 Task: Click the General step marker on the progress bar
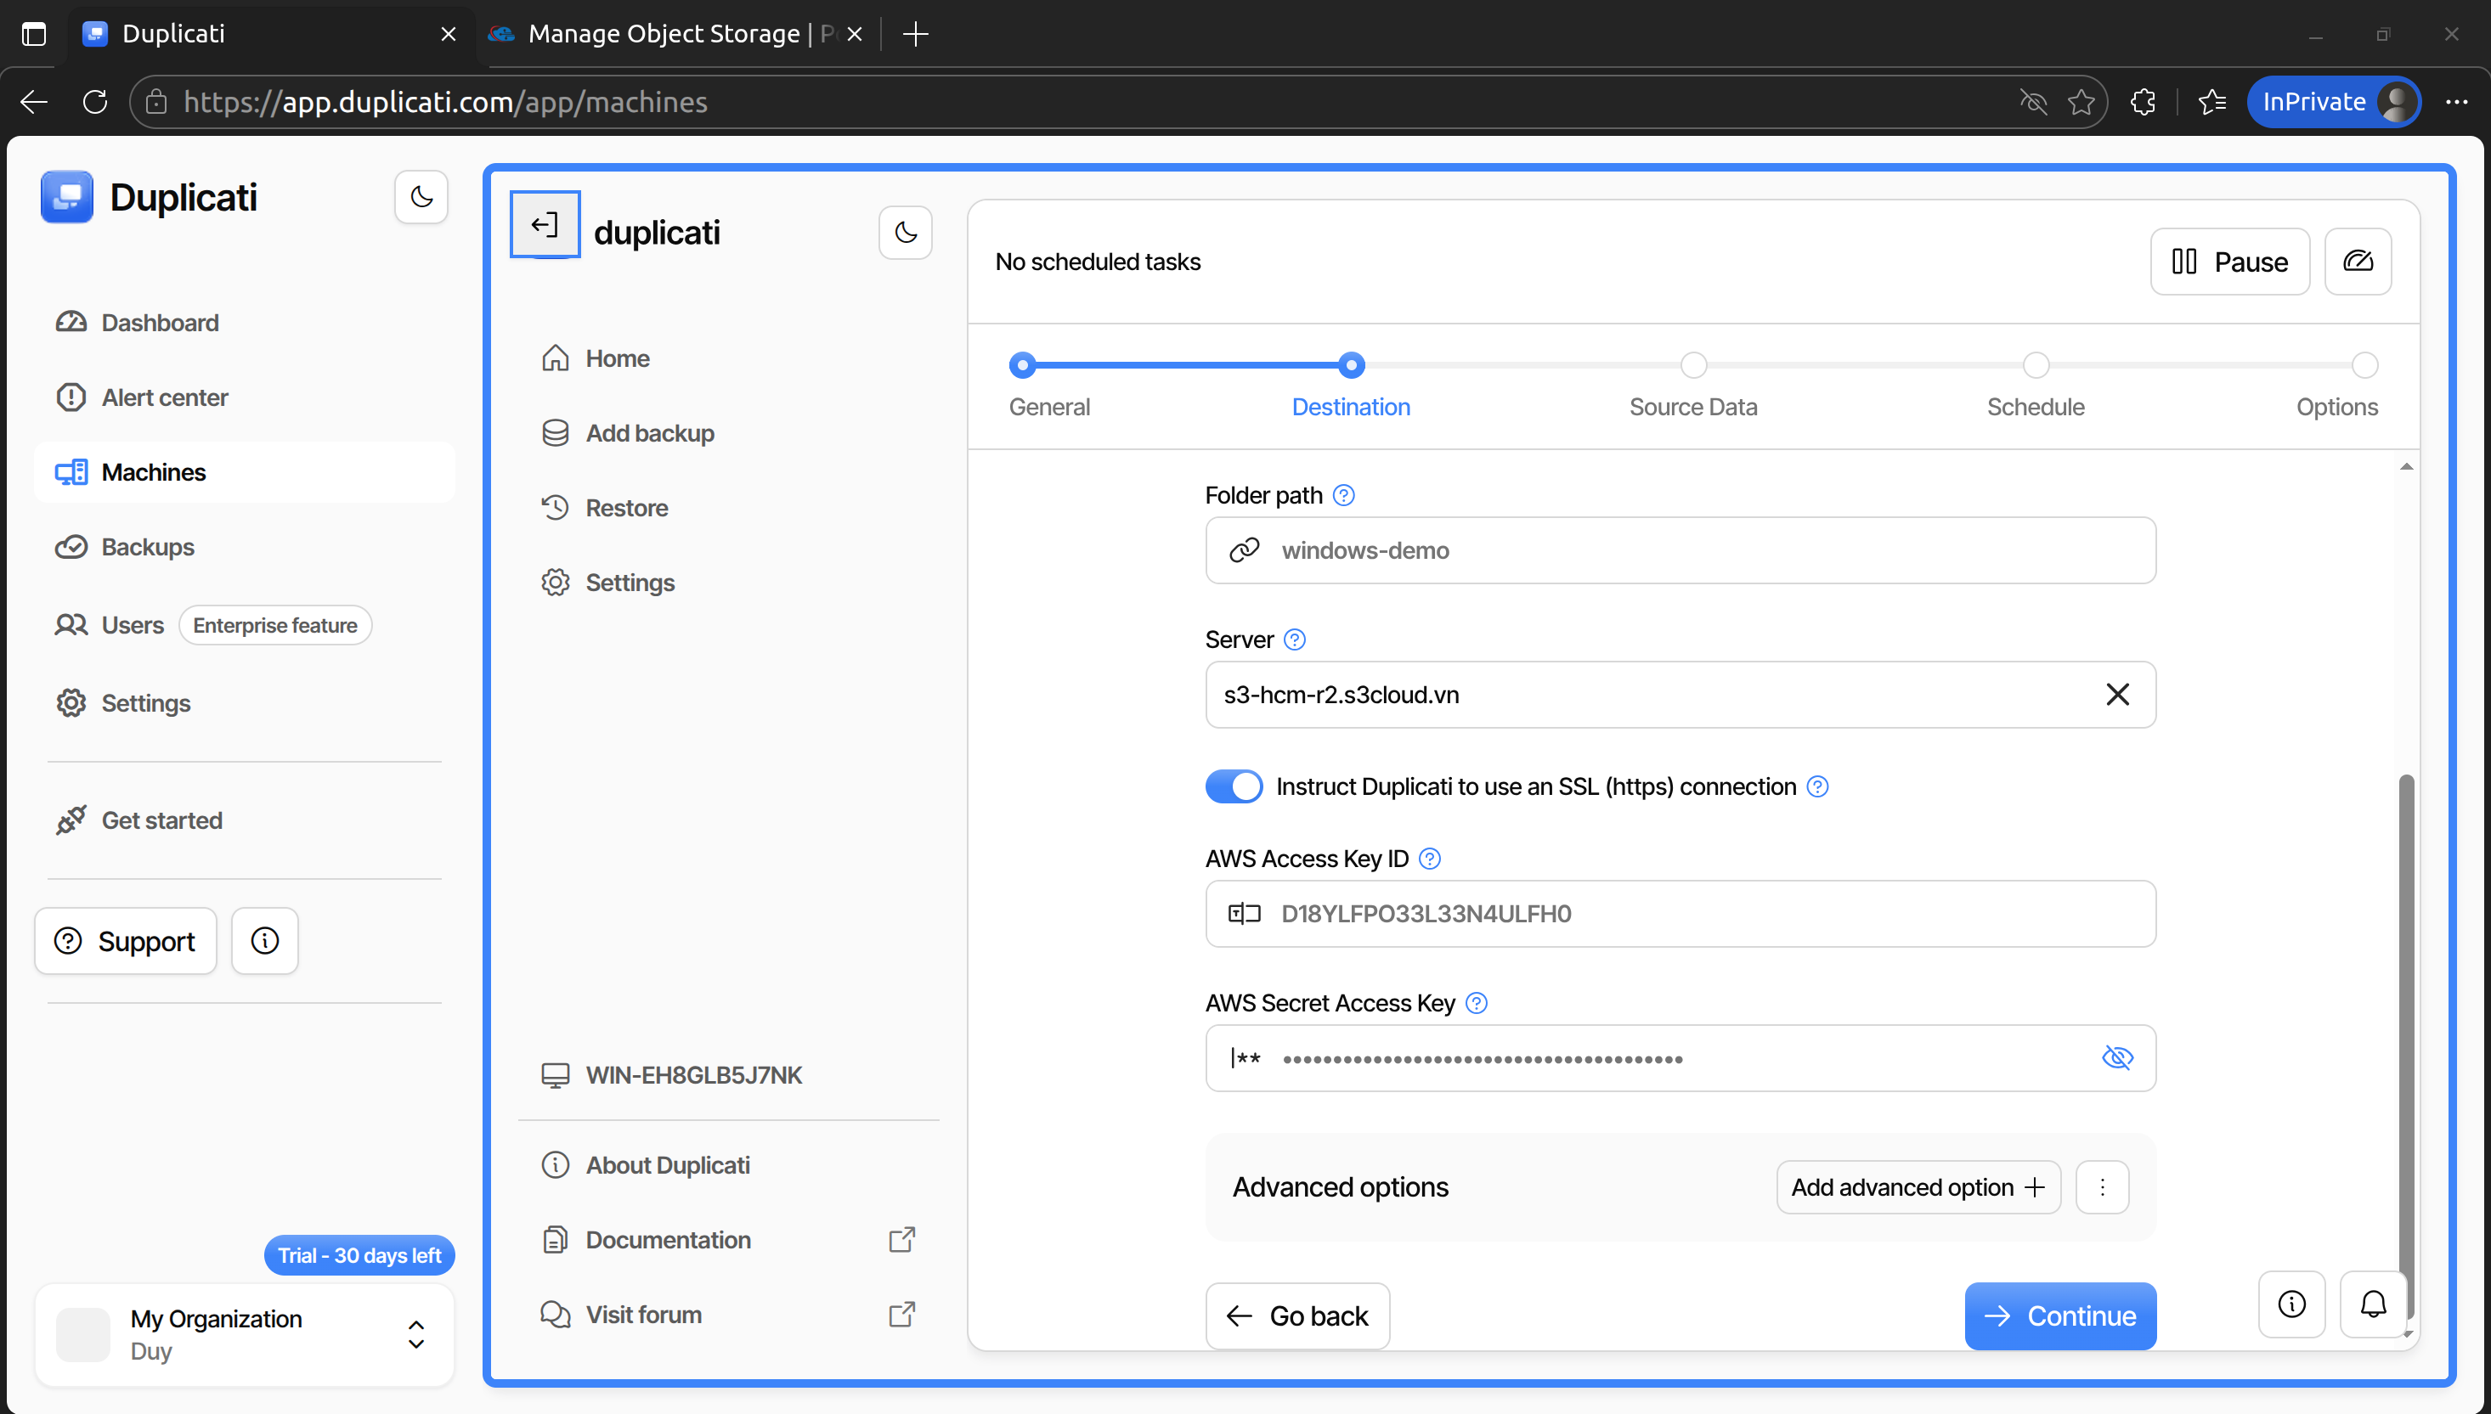(1022, 366)
